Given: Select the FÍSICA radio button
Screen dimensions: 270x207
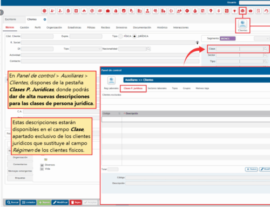Looking at the screenshot, I should tap(120, 36).
